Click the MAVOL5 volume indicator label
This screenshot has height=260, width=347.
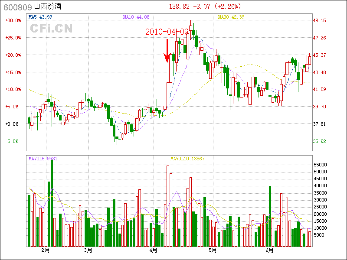tap(43, 159)
